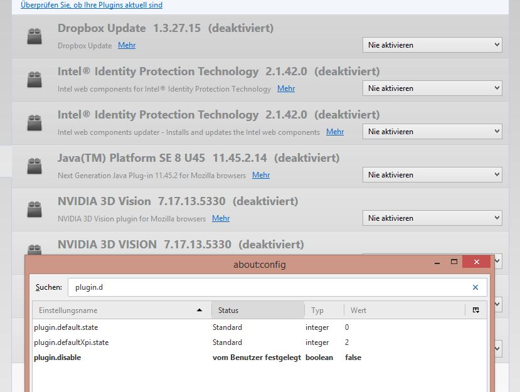Image resolution: width=520 pixels, height=392 pixels.
Task: Minimize the about:config window
Action: coord(437,262)
